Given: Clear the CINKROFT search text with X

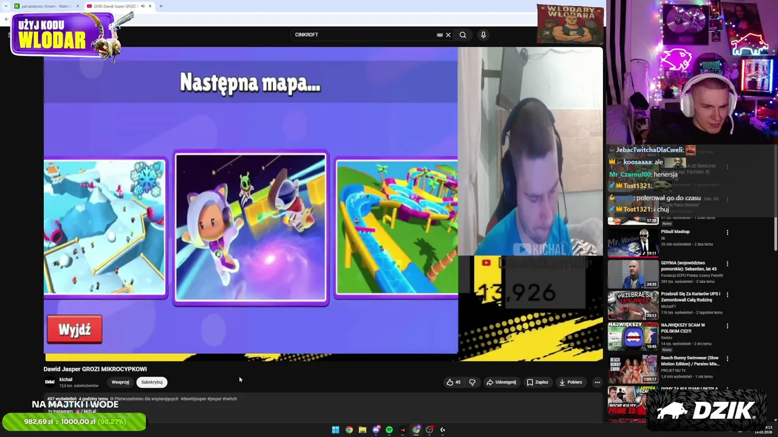Looking at the screenshot, I should 448,35.
